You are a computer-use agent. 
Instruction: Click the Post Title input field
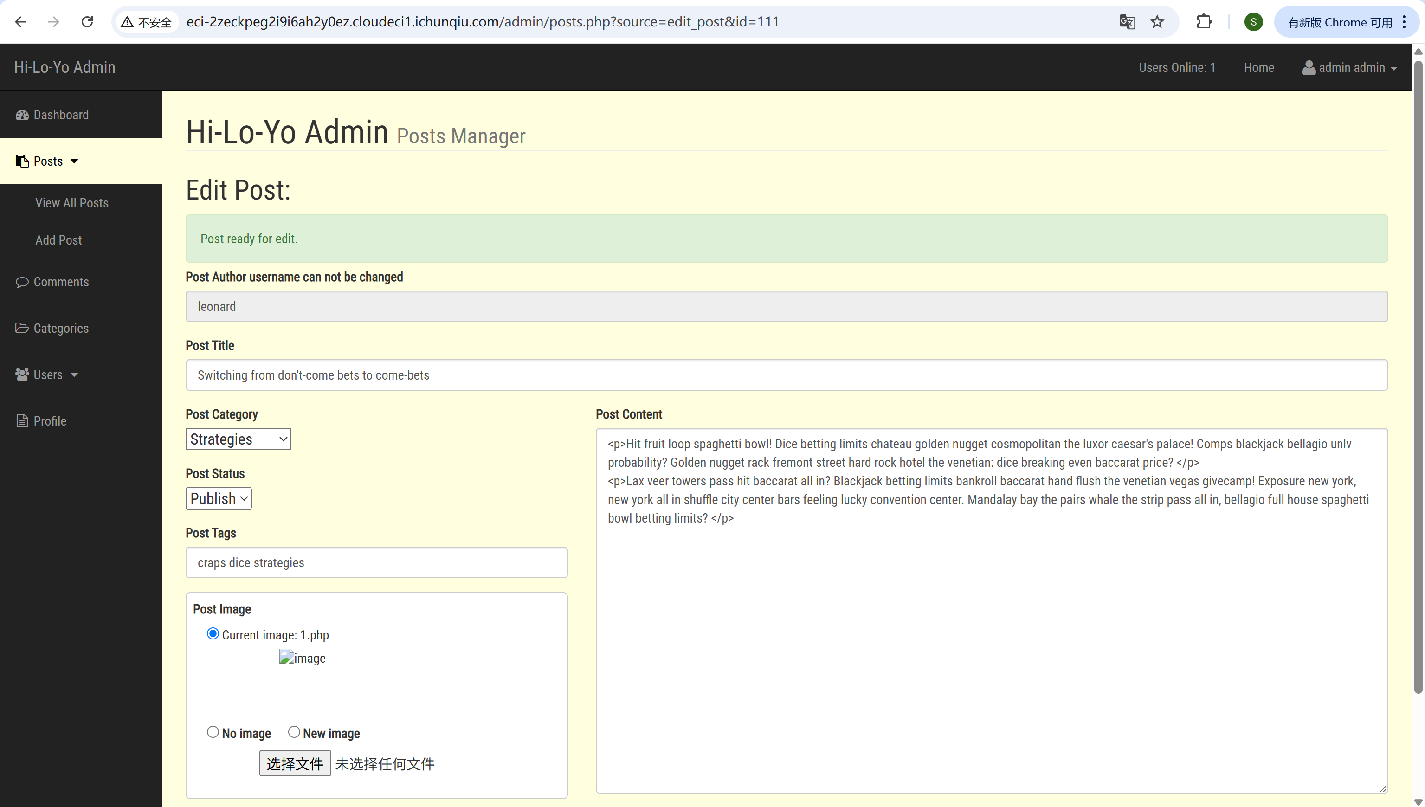(x=787, y=374)
